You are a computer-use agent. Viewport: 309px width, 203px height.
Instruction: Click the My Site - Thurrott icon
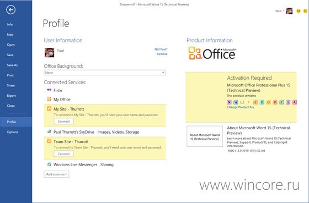49,108
